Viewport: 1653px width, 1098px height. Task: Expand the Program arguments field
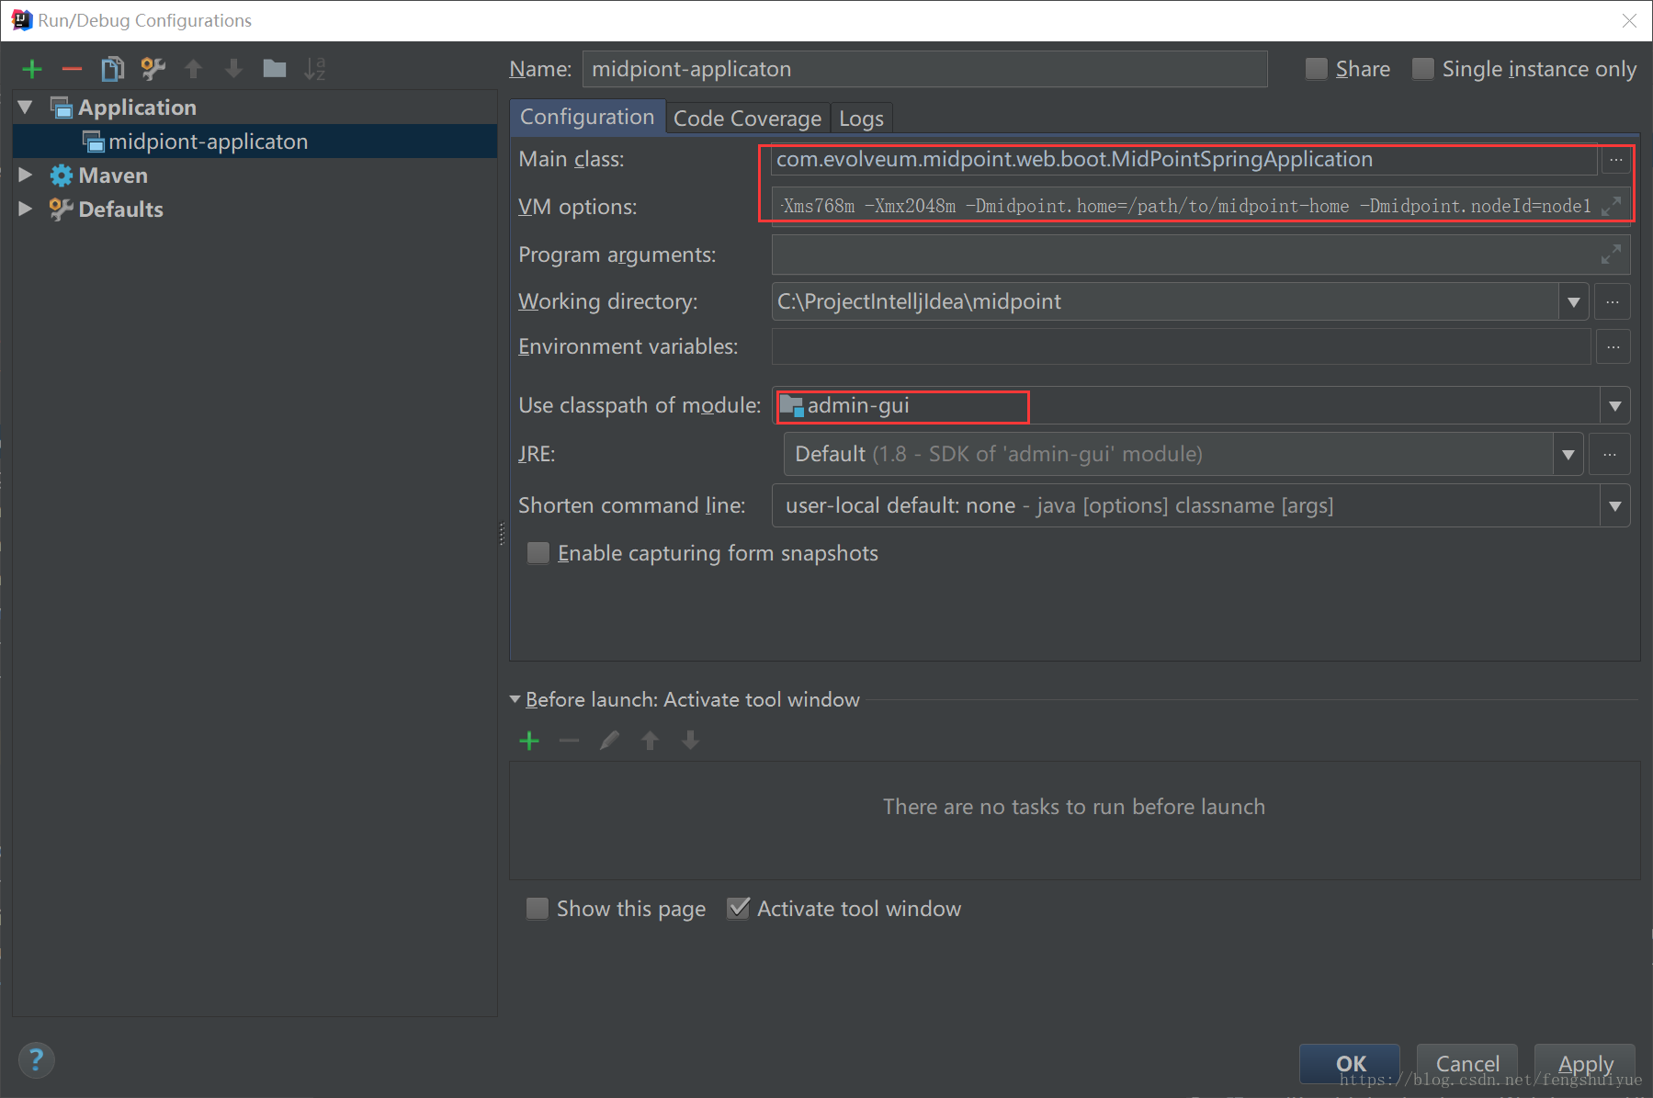1611,255
